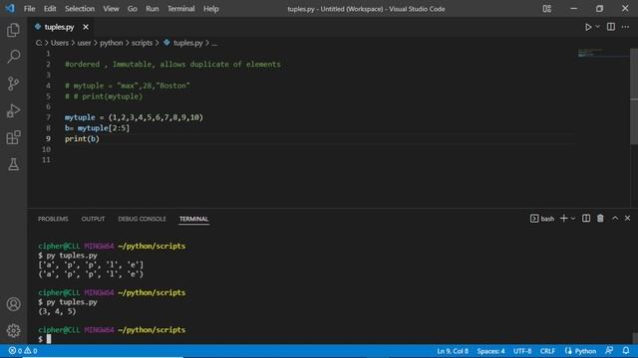Open the Edit menu
The image size is (638, 358).
pyautogui.click(x=50, y=9)
